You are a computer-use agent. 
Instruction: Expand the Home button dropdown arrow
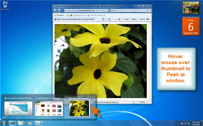pos(106,19)
